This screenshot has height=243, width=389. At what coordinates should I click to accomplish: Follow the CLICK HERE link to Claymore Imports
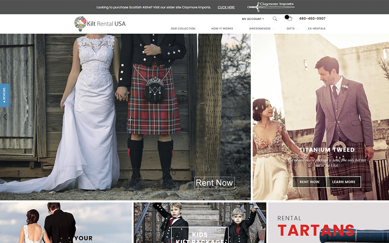point(226,7)
